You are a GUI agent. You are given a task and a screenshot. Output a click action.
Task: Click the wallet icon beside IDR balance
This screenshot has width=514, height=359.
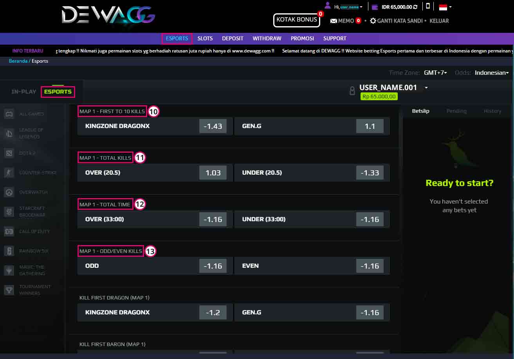pyautogui.click(x=375, y=7)
